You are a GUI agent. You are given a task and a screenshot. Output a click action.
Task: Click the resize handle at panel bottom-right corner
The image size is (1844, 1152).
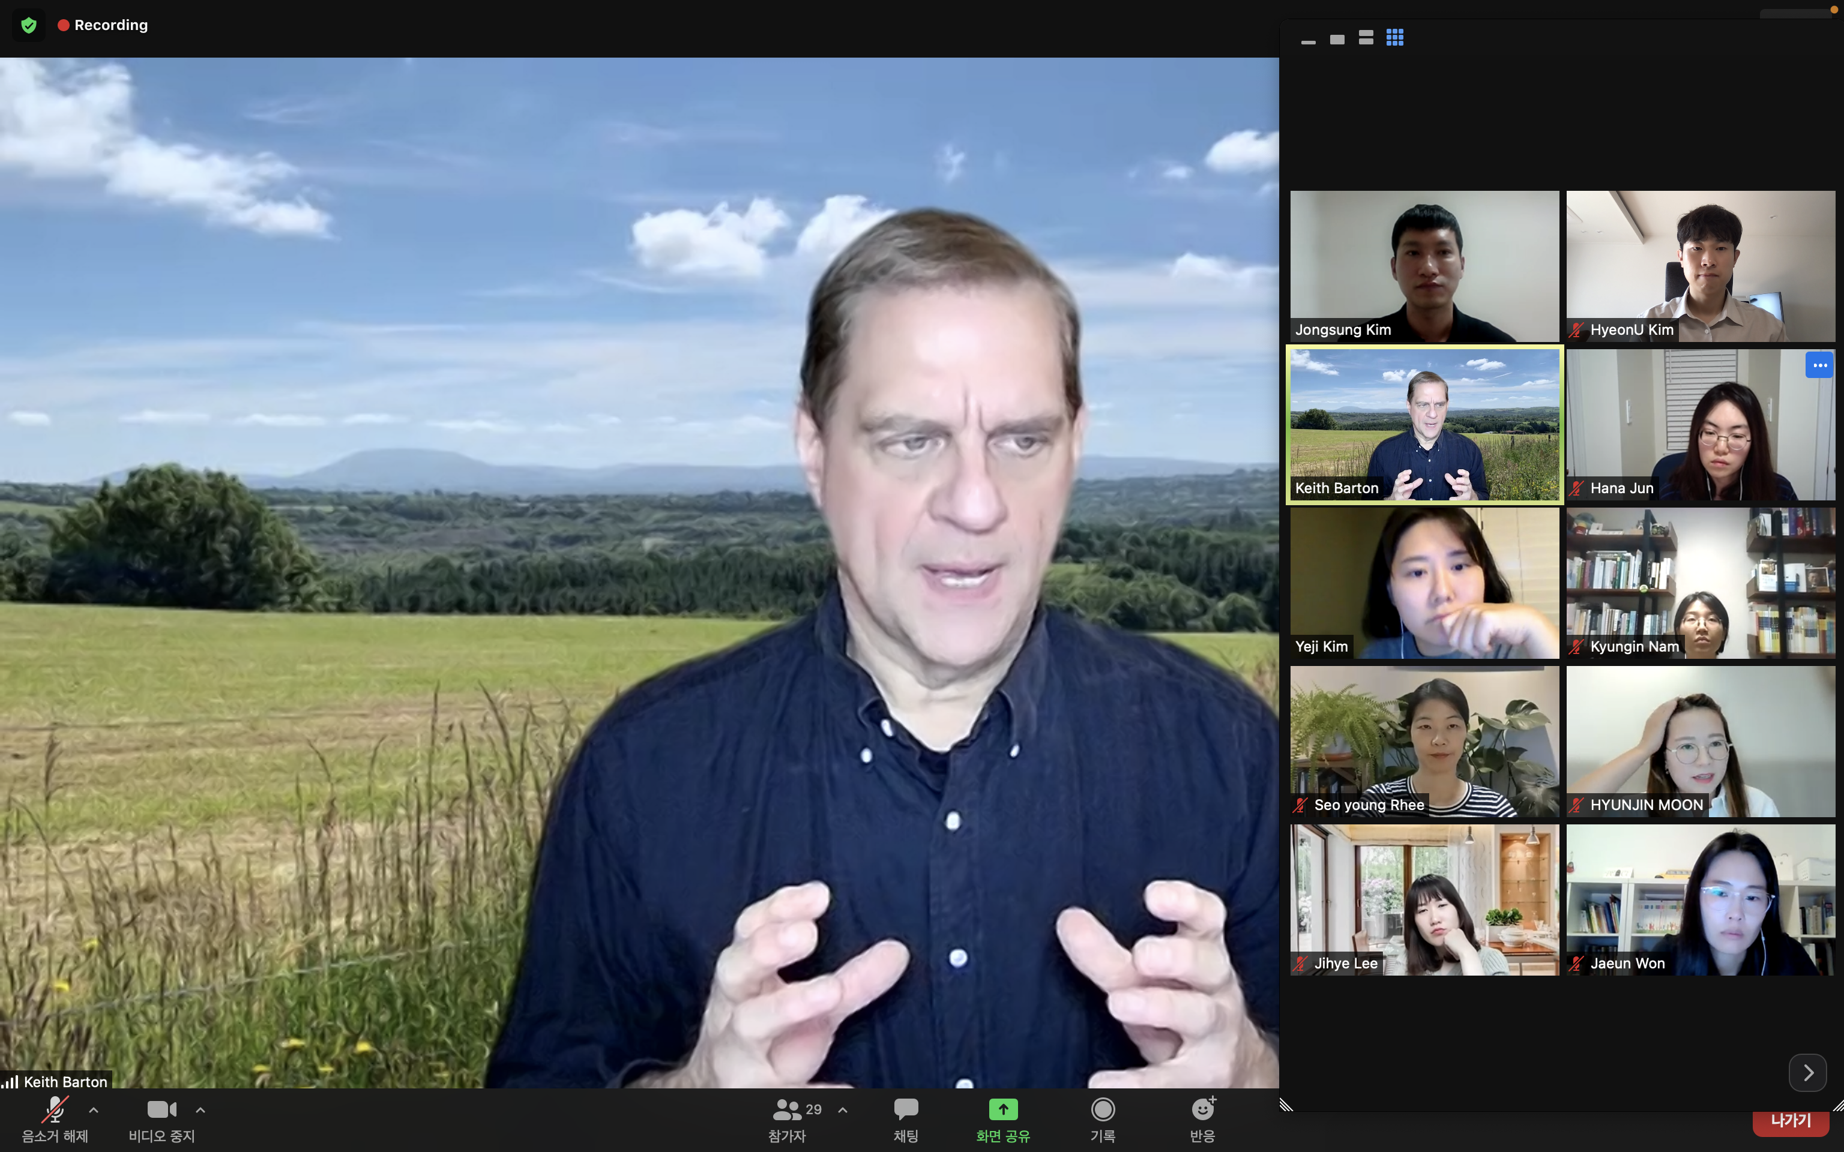coord(1837,1106)
